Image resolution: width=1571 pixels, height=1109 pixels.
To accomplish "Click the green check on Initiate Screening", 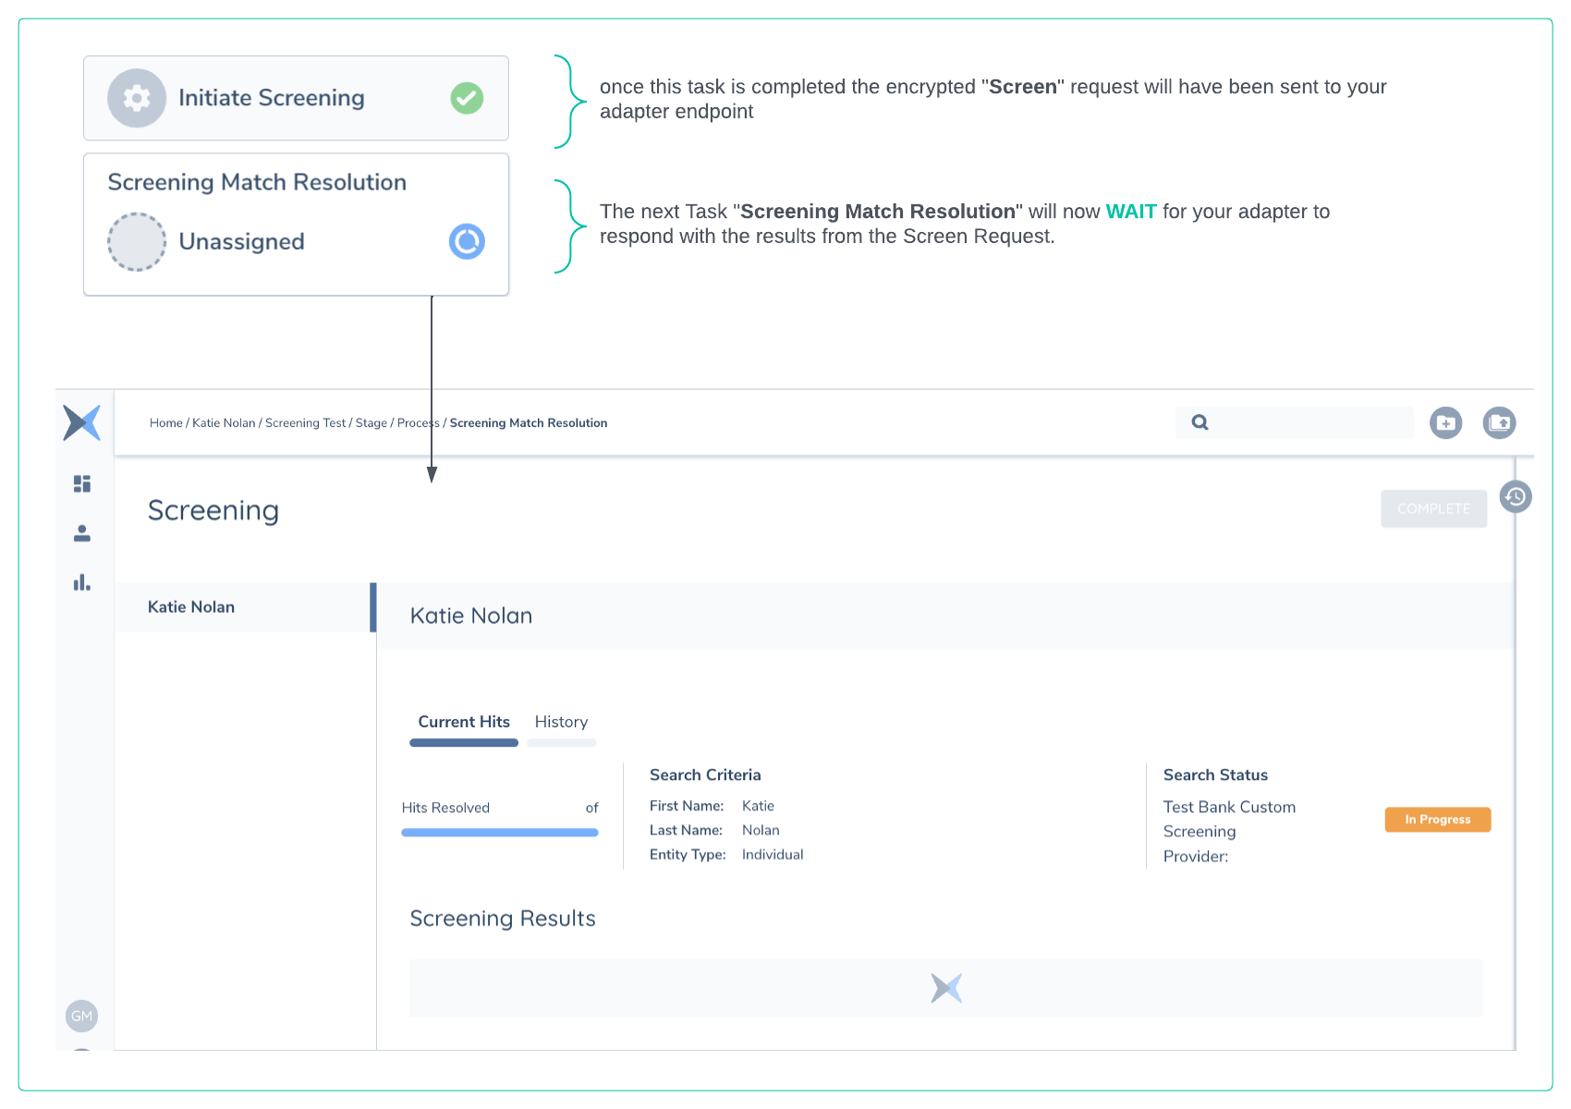I will [x=467, y=98].
